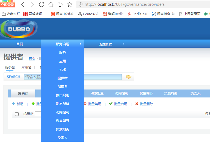
Task: Click the 立即登录 login button
Action: pos(7,5)
